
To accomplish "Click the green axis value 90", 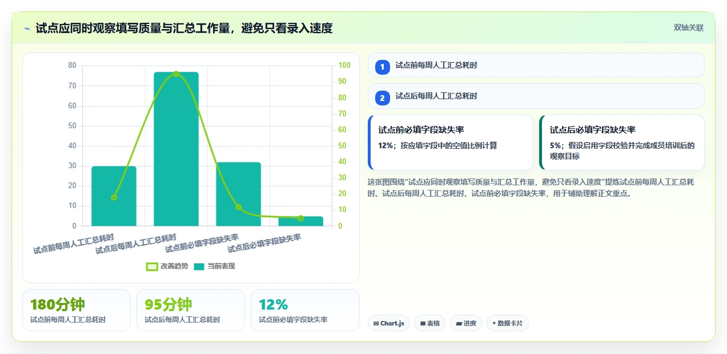I will click(343, 82).
